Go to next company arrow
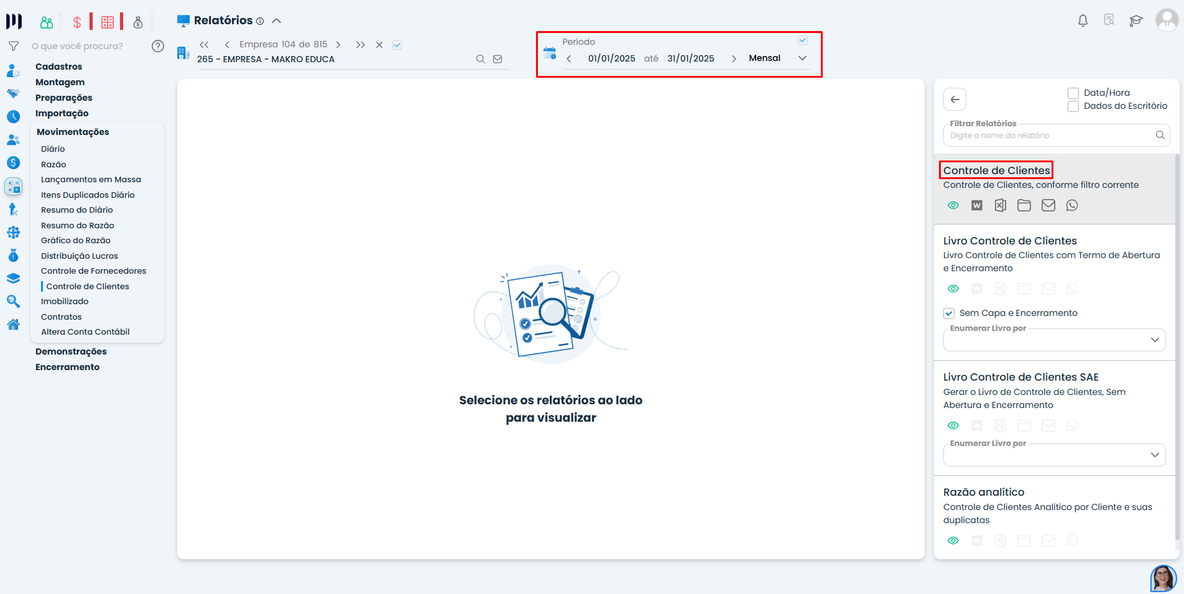 (338, 45)
